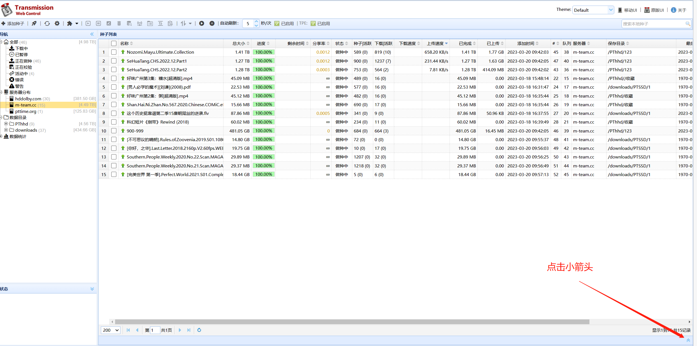697x346 pixels.
Task: Select the 正在校验 filter
Action: point(21,67)
